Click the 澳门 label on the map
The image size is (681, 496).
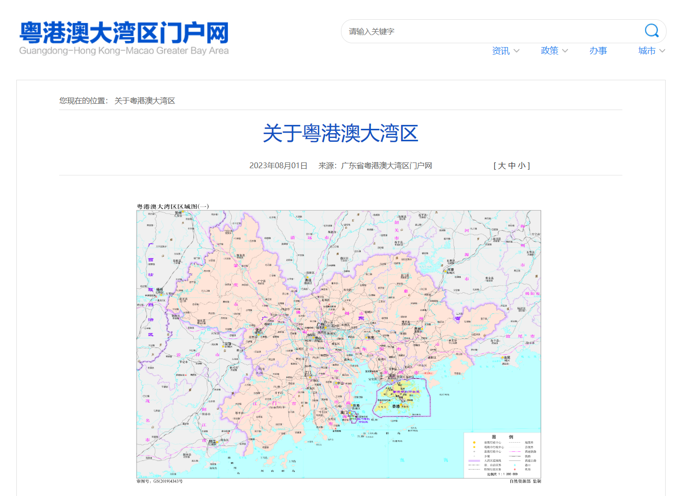point(344,412)
